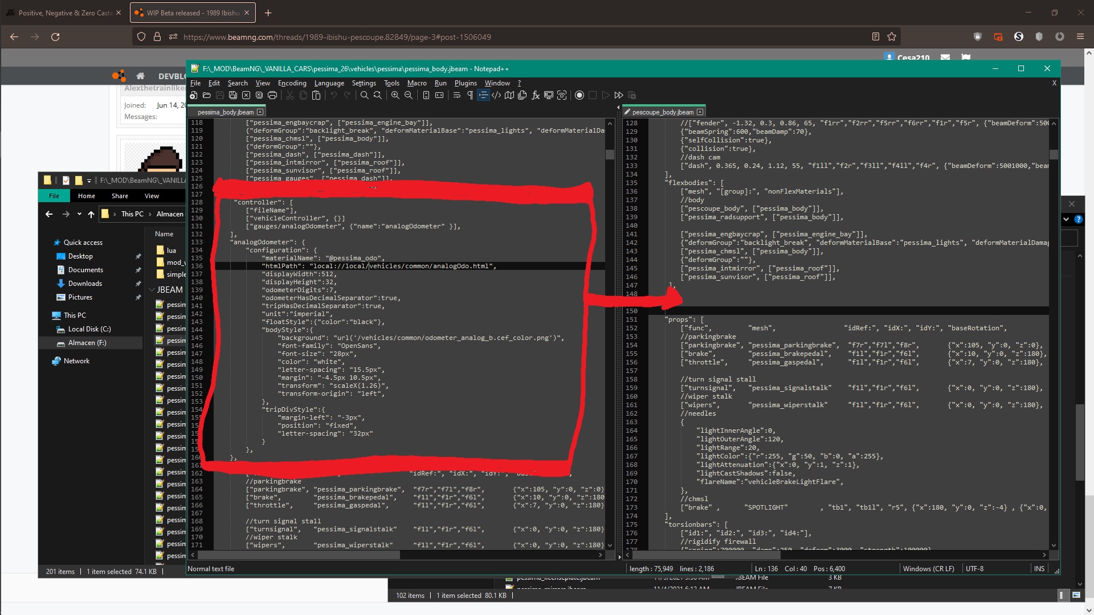The width and height of the screenshot is (1094, 615).
Task: Click the Explorer recent locations dropdown arrow
Action: 79,215
